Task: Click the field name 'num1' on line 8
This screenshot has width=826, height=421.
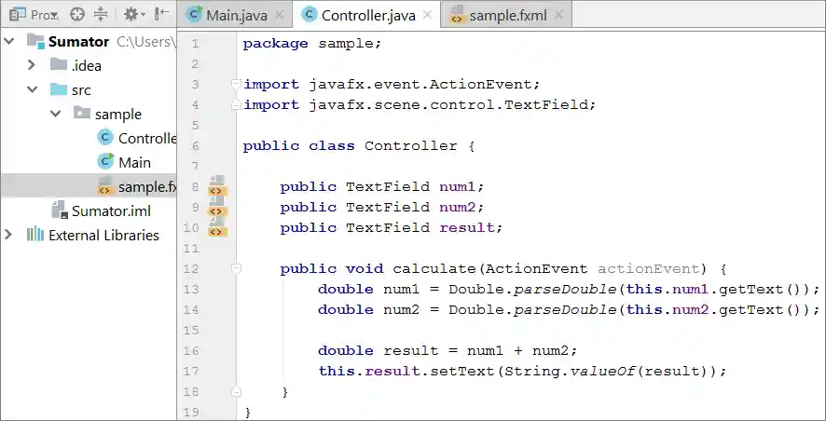Action: tap(457, 187)
